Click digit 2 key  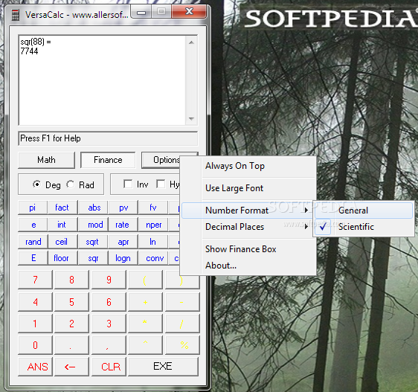point(71,324)
